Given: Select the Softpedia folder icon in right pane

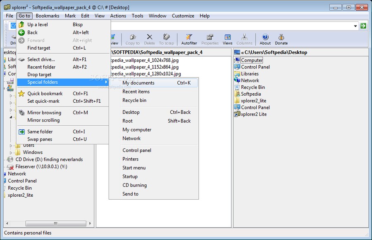Looking at the screenshot, I should (x=237, y=94).
